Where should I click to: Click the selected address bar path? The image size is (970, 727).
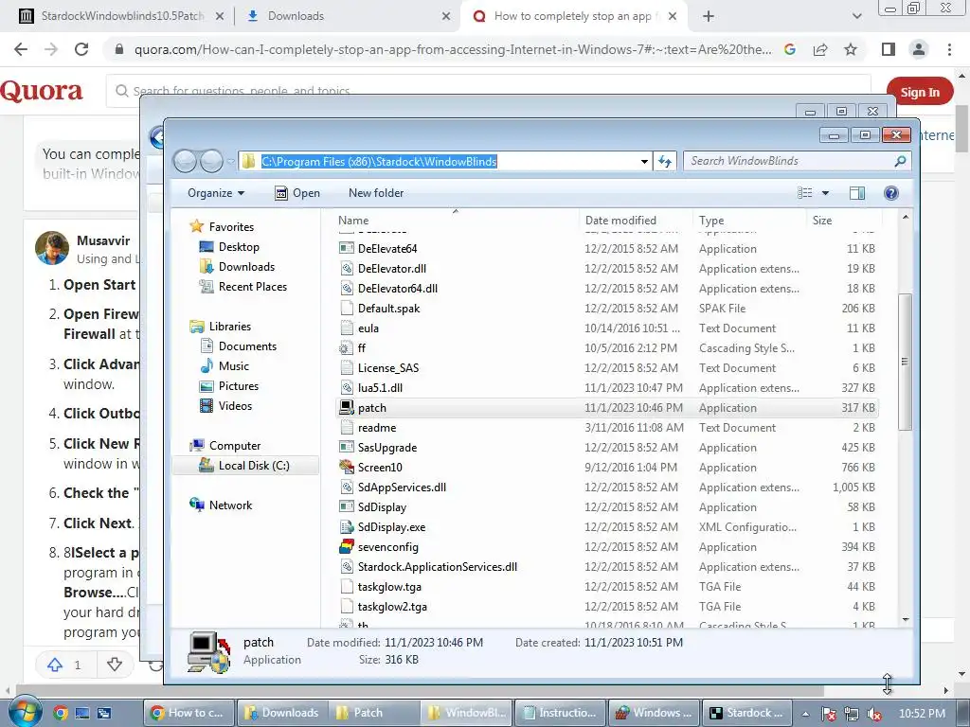379,161
